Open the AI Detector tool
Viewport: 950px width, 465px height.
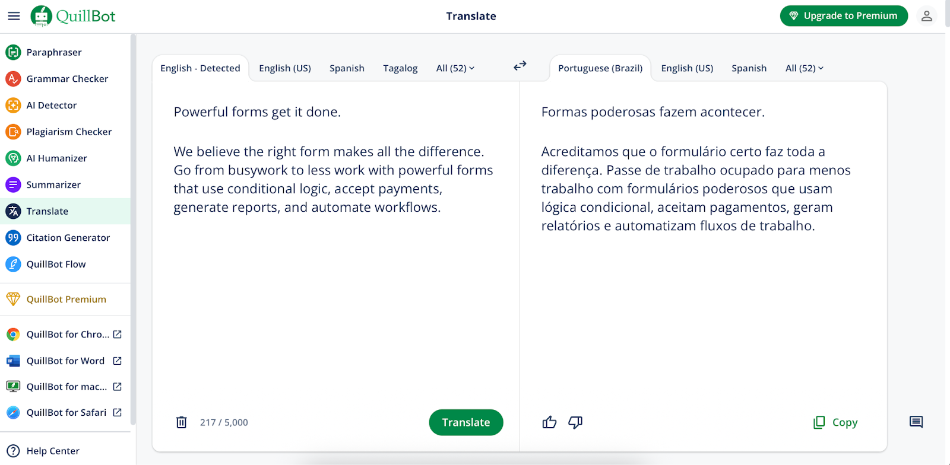coord(52,105)
